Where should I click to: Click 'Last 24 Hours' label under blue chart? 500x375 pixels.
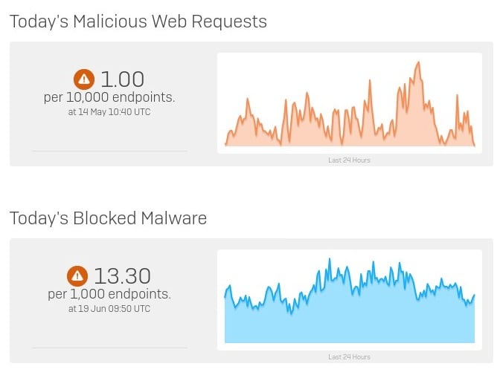point(349,357)
